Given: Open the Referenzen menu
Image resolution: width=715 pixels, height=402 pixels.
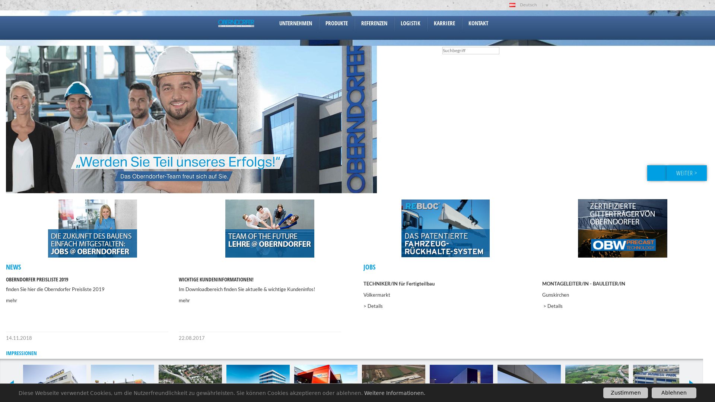Looking at the screenshot, I should [x=374, y=23].
